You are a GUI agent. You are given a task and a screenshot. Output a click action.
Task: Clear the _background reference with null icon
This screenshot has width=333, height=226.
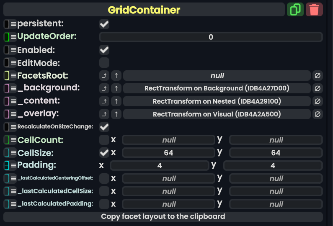(x=318, y=88)
